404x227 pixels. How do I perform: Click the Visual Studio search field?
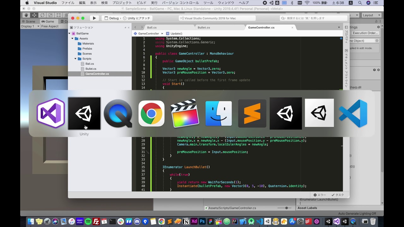click(x=313, y=18)
